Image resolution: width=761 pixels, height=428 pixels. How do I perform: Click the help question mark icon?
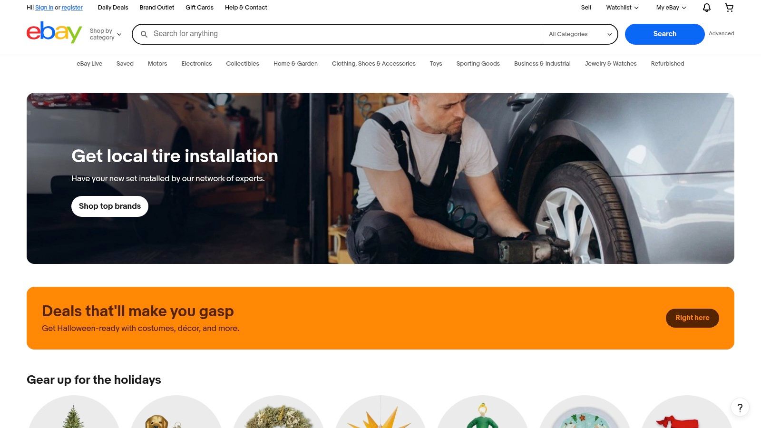point(740,408)
